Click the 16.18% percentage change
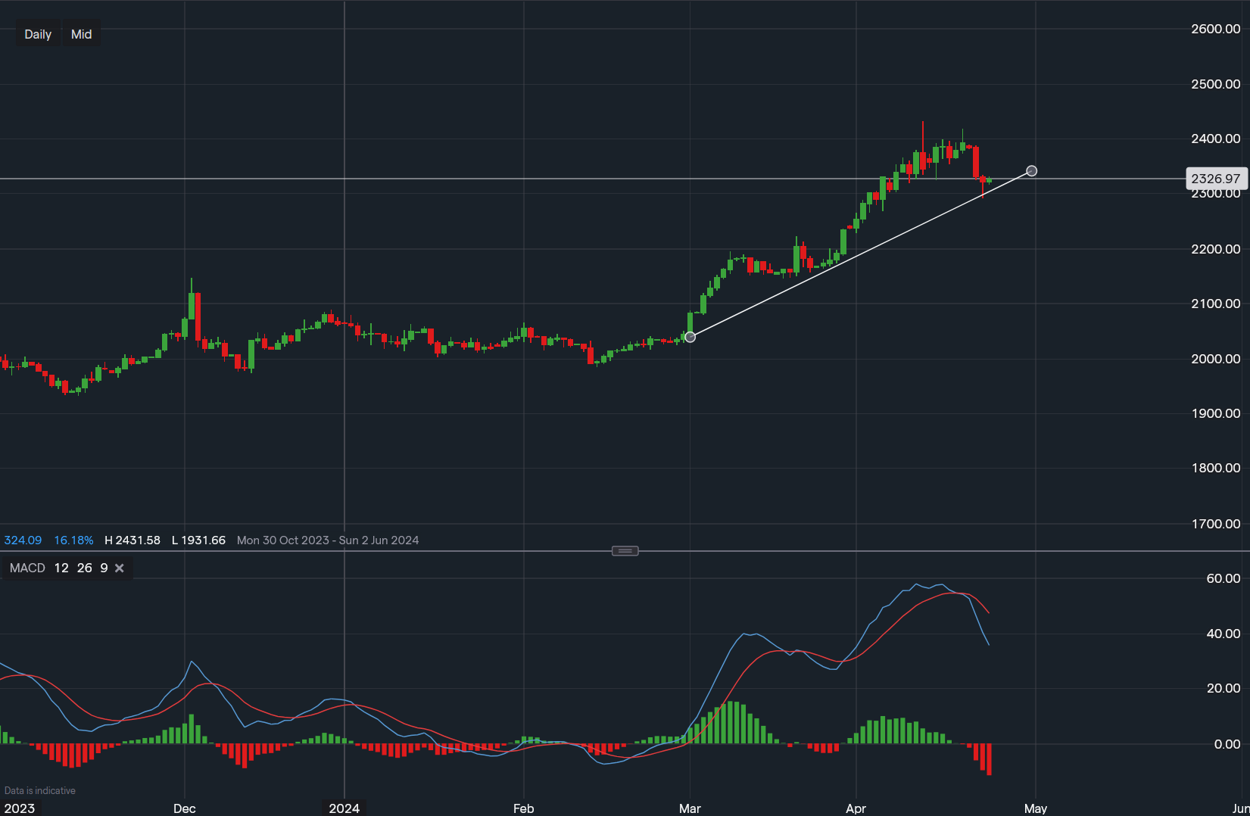The image size is (1250, 816). (x=73, y=540)
